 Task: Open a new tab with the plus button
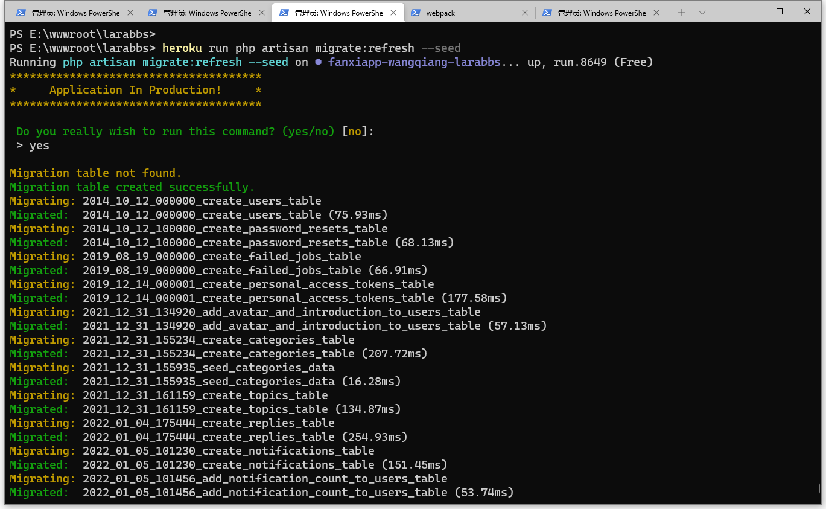coord(681,13)
